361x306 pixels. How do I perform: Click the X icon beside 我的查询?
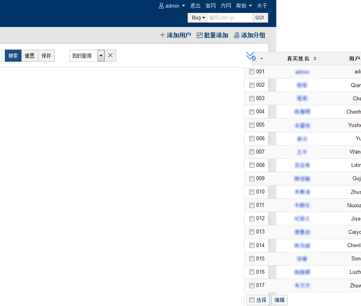pos(110,56)
